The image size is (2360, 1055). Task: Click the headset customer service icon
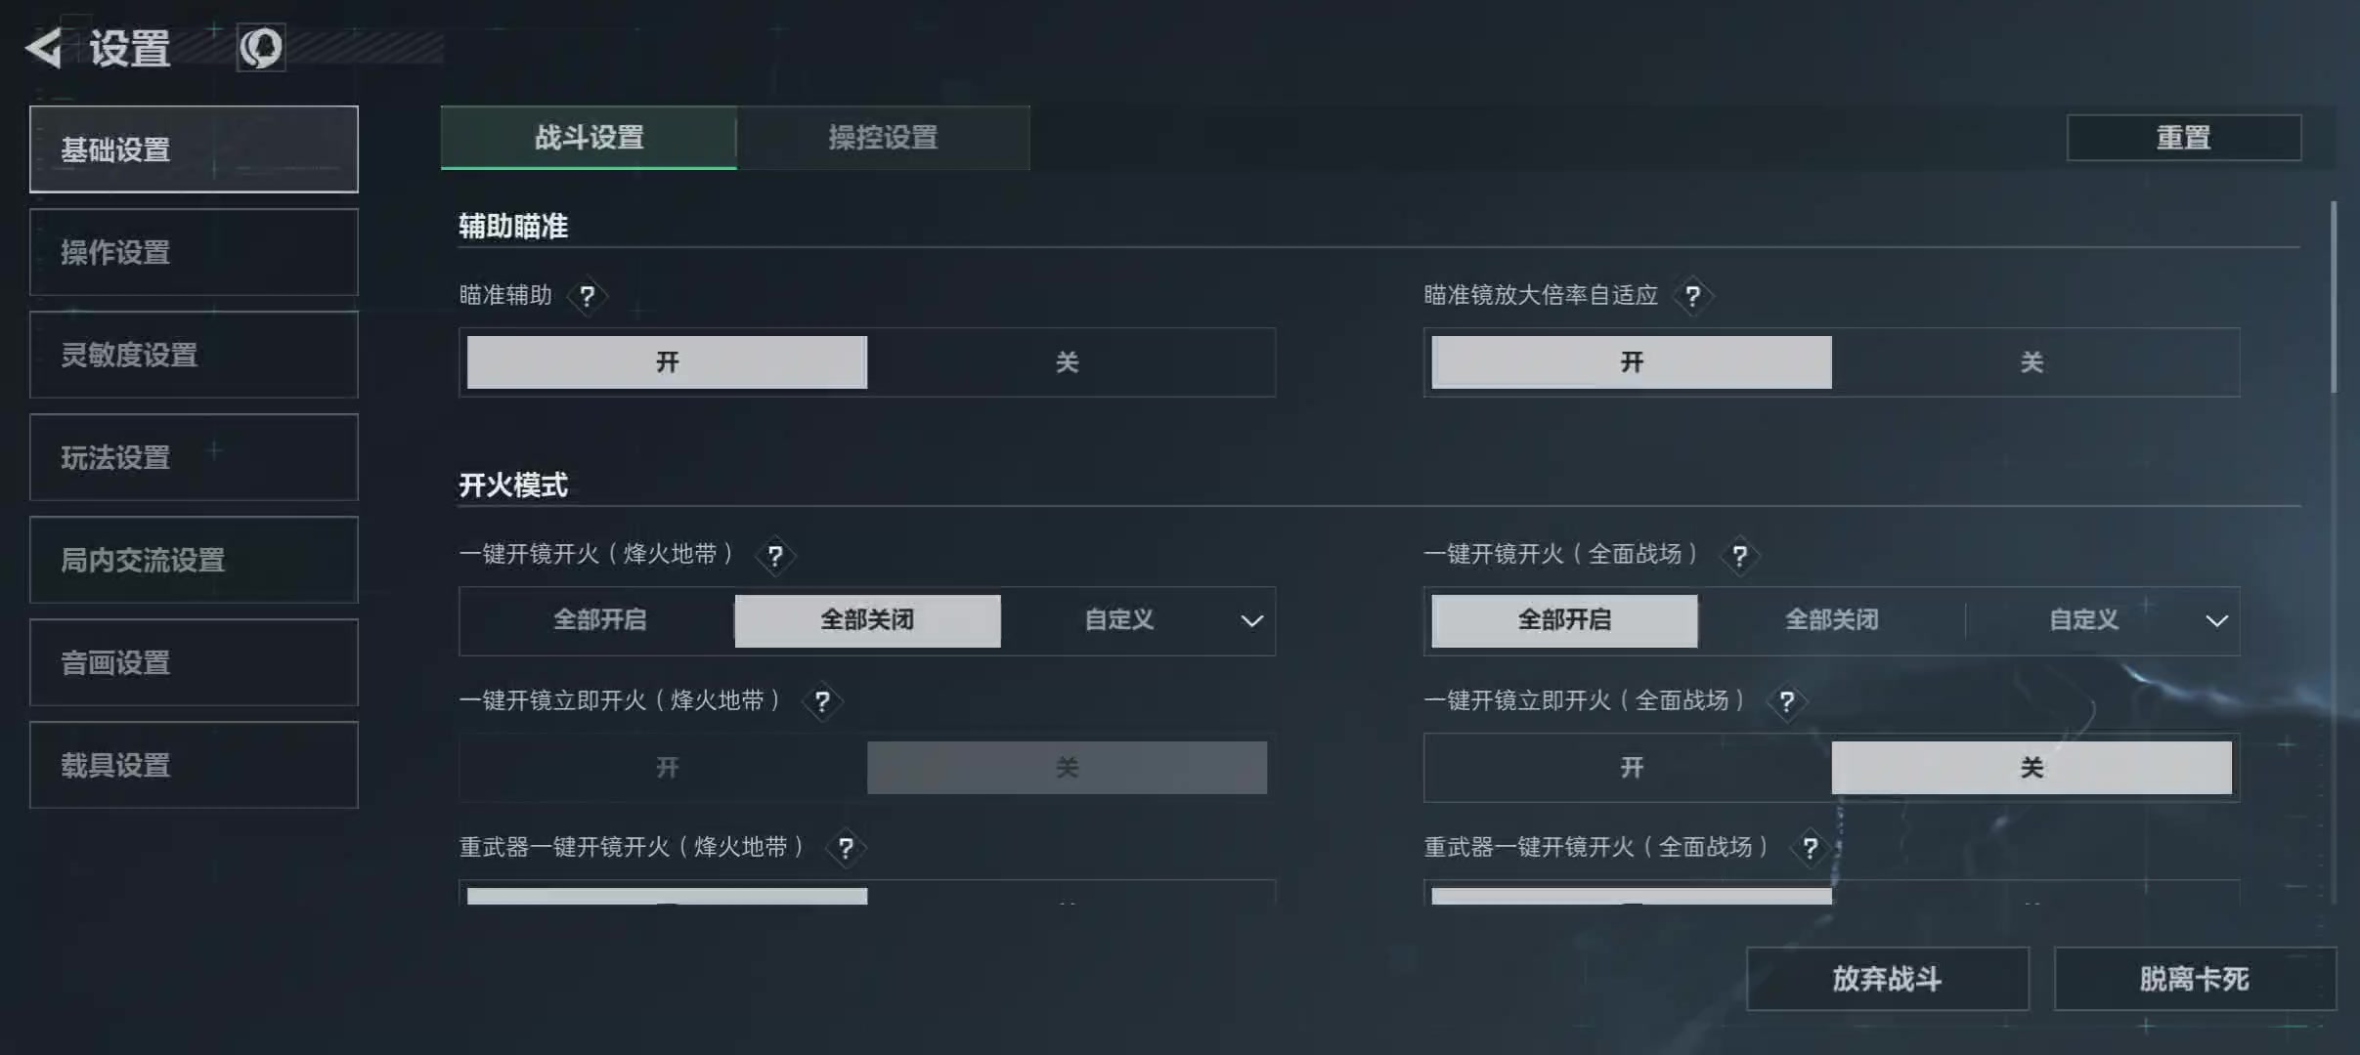[261, 48]
